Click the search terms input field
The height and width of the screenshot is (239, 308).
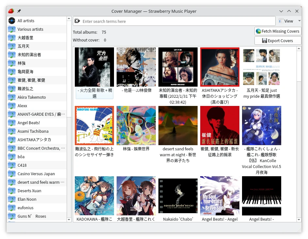pyautogui.click(x=176, y=21)
